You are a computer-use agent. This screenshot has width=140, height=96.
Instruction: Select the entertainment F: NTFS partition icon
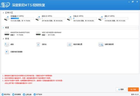[x=101, y=18]
